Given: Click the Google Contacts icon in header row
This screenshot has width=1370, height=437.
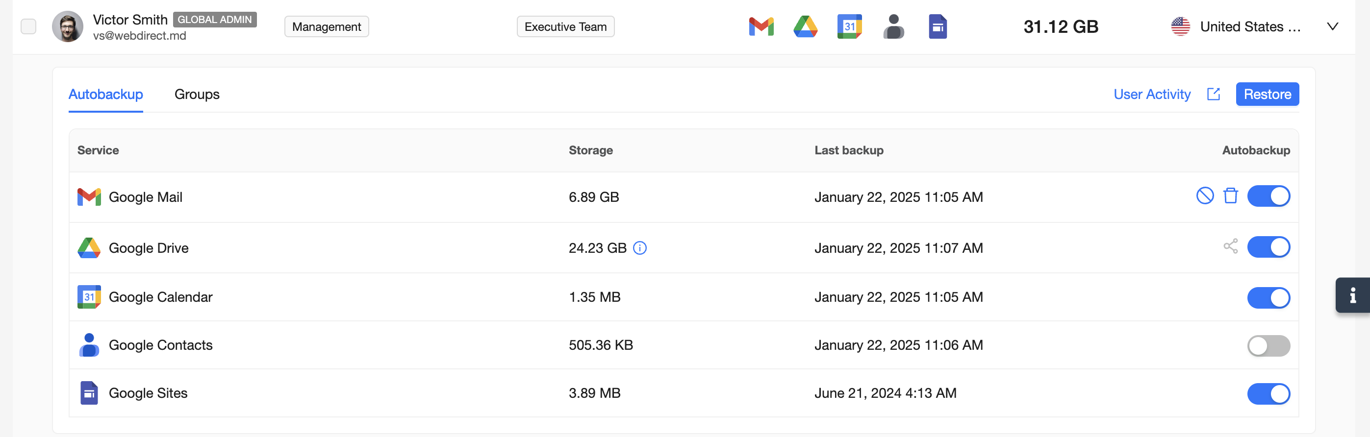Looking at the screenshot, I should (x=893, y=26).
